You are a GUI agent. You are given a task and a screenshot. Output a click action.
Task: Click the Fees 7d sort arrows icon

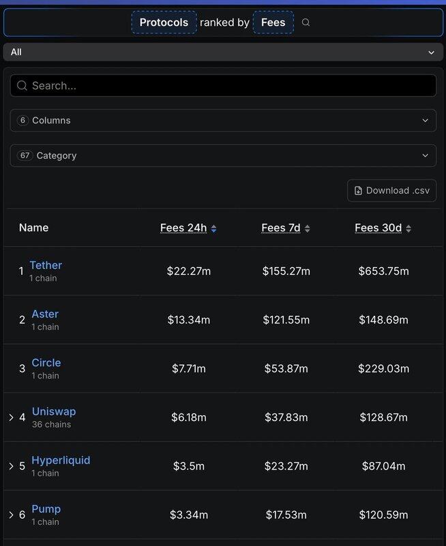pyautogui.click(x=307, y=229)
